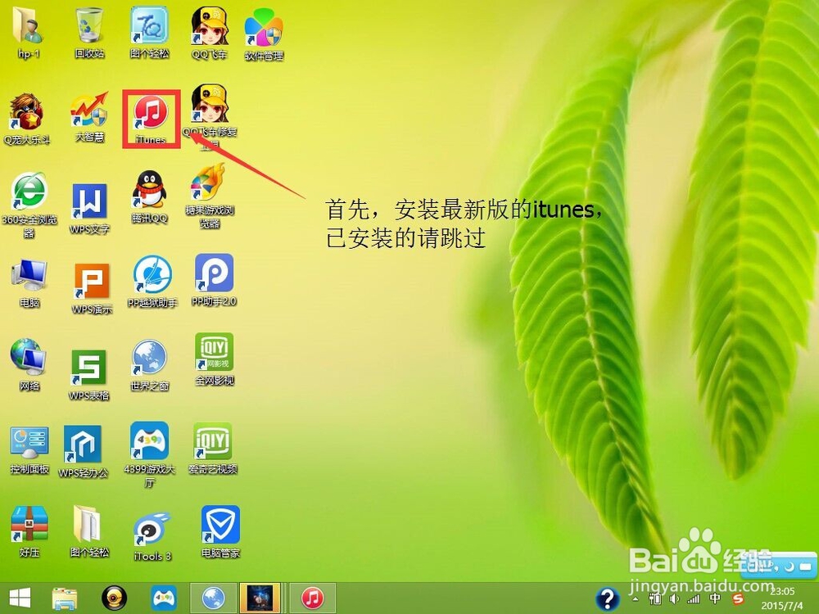Open the 回收站 recycle bin
819x614 pixels.
coord(89,33)
